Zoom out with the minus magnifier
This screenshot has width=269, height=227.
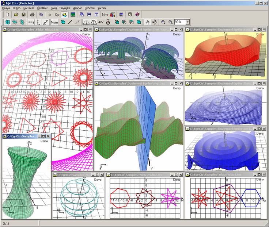pos(170,22)
